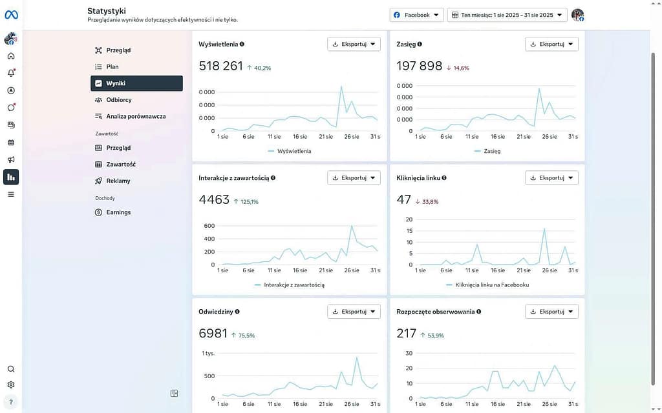Click Eksportuj button for Odwiedziny
Image resolution: width=662 pixels, height=413 pixels.
(x=354, y=312)
